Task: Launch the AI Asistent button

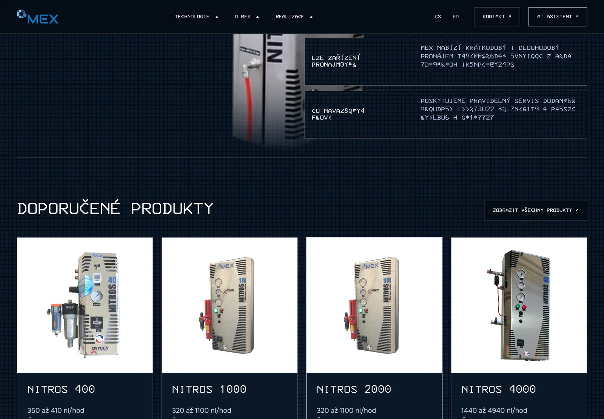Action: point(558,17)
